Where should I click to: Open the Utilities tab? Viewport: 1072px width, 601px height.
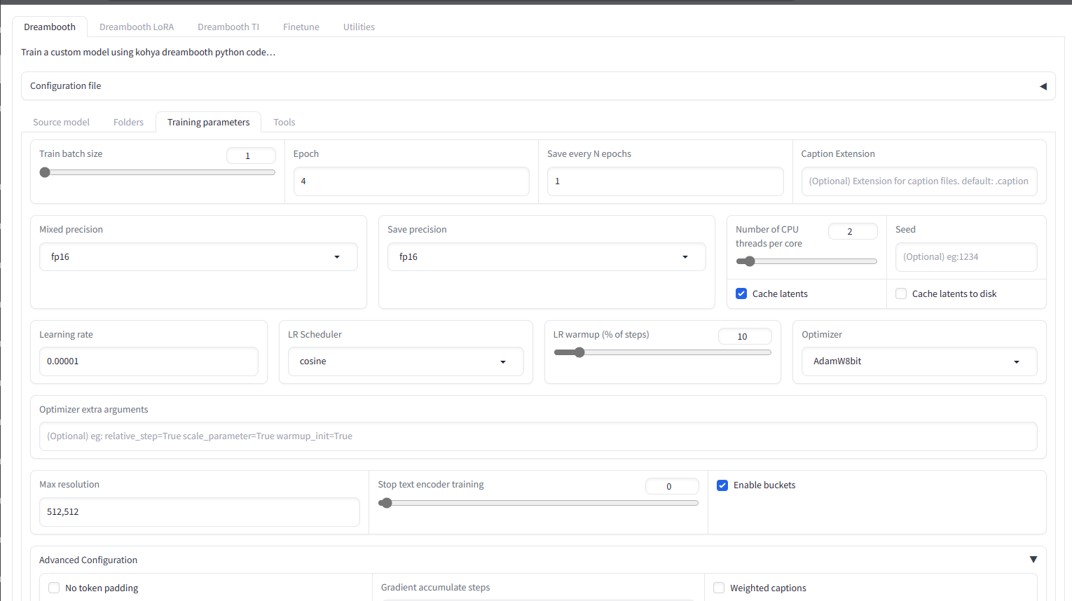click(359, 27)
